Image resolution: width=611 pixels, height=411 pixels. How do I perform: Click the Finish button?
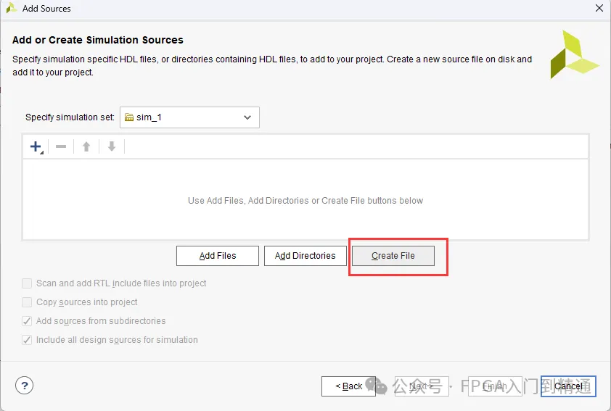(x=495, y=386)
